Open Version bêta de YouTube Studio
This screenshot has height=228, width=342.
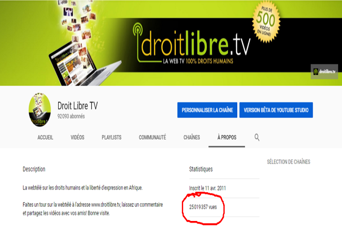tap(276, 110)
